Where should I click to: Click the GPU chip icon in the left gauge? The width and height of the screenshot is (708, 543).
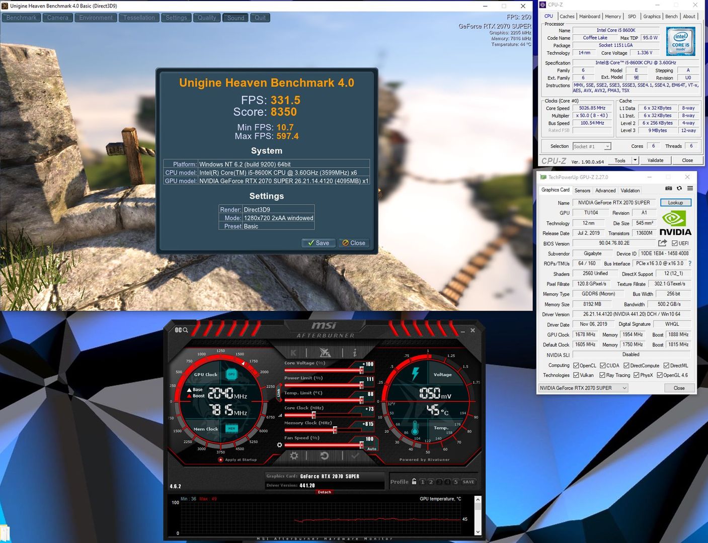(x=231, y=374)
